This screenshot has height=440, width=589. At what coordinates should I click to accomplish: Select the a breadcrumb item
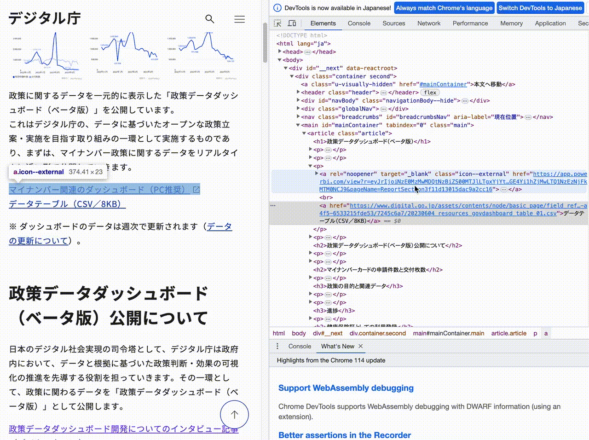click(546, 333)
